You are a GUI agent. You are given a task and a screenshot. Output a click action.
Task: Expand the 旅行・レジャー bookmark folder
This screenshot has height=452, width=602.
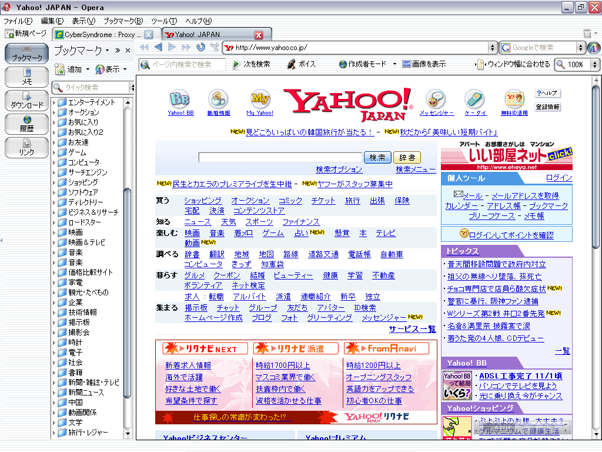click(53, 433)
